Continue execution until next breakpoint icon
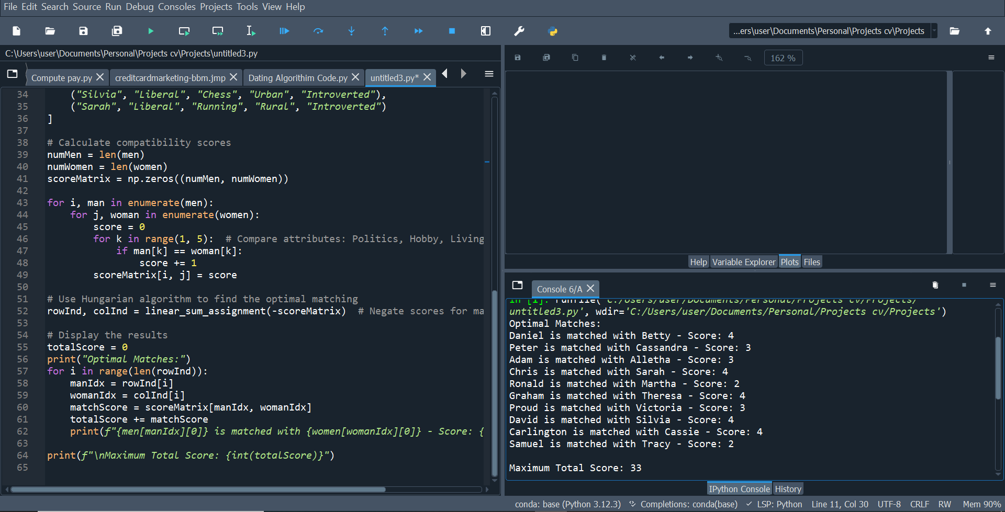1005x512 pixels. pos(419,31)
